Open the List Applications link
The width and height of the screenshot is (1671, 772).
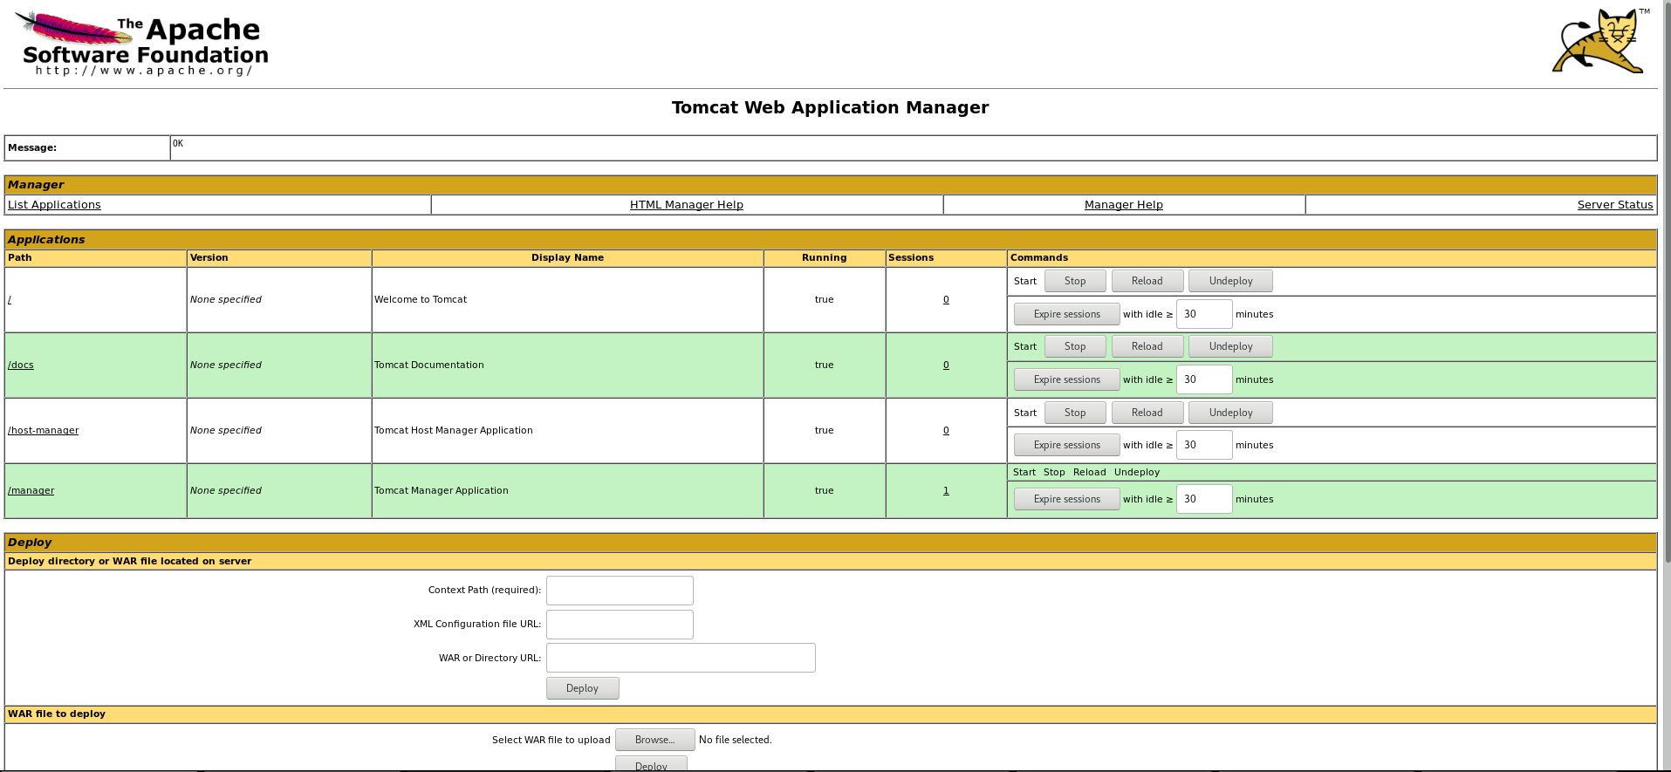(54, 205)
